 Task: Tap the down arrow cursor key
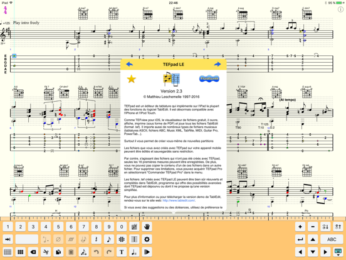(x=313, y=252)
